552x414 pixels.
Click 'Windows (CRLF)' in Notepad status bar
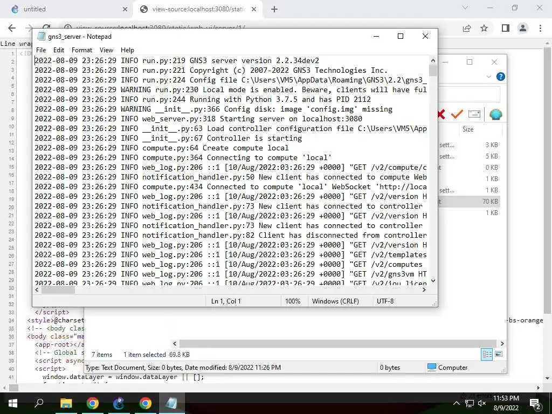coord(335,301)
